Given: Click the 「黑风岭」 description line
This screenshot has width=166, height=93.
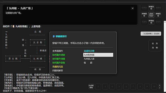Looking at the screenshot, I should 34,83.
